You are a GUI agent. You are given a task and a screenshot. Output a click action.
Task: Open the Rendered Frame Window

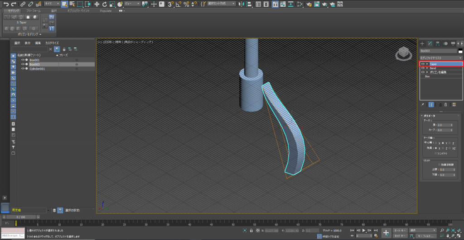(317, 4)
